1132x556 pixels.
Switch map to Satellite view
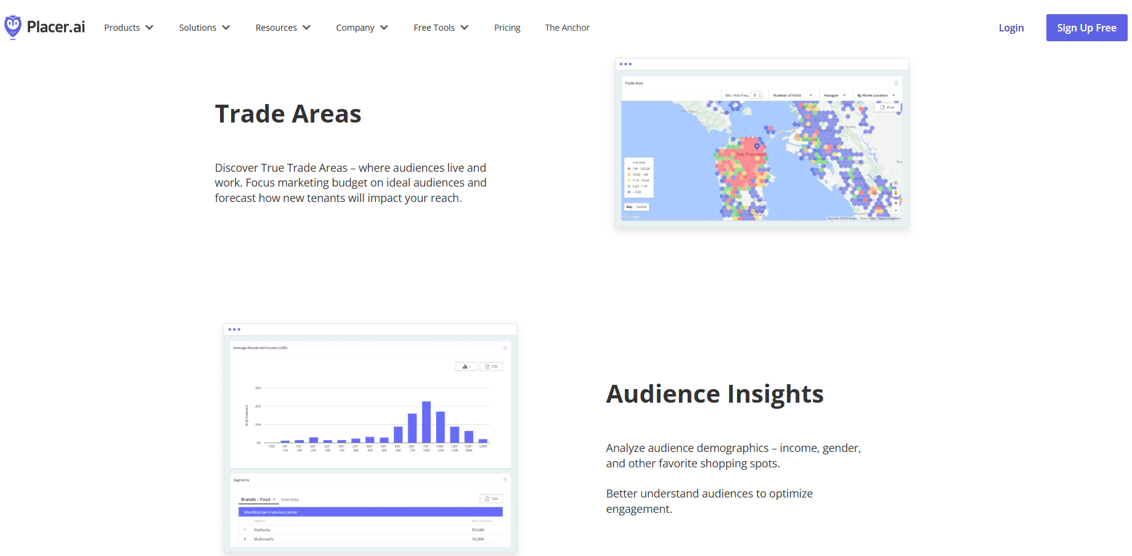641,207
